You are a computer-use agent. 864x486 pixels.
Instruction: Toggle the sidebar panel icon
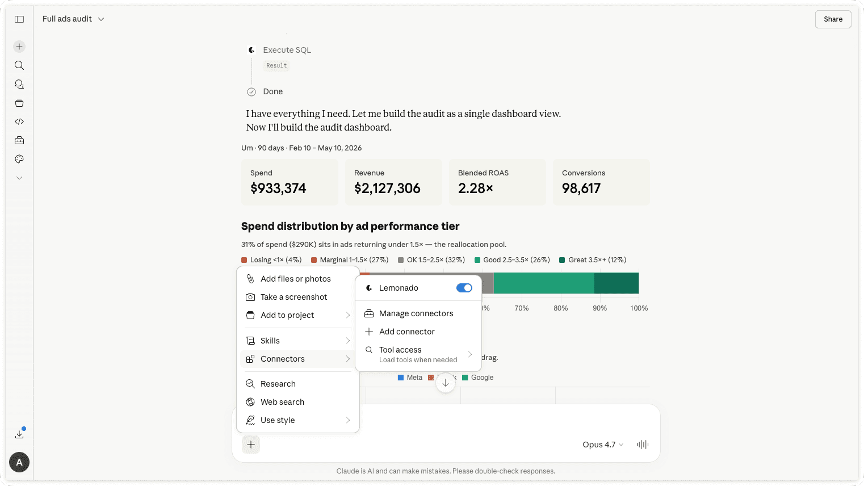(19, 19)
